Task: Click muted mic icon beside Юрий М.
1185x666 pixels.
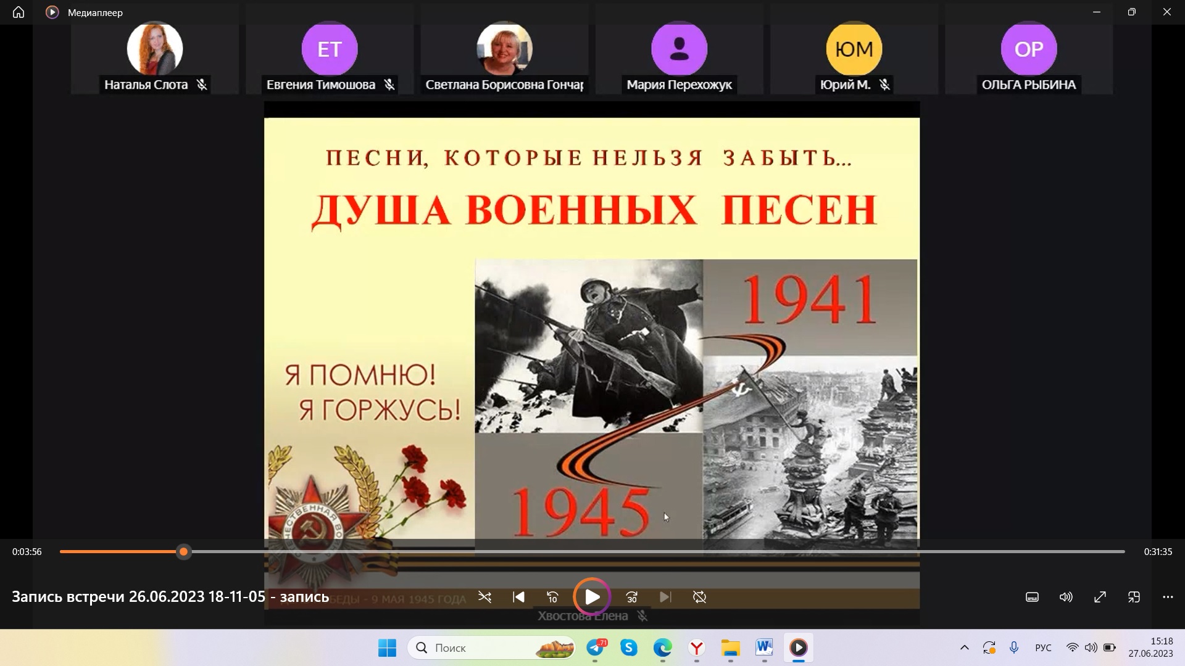Action: [x=885, y=84]
